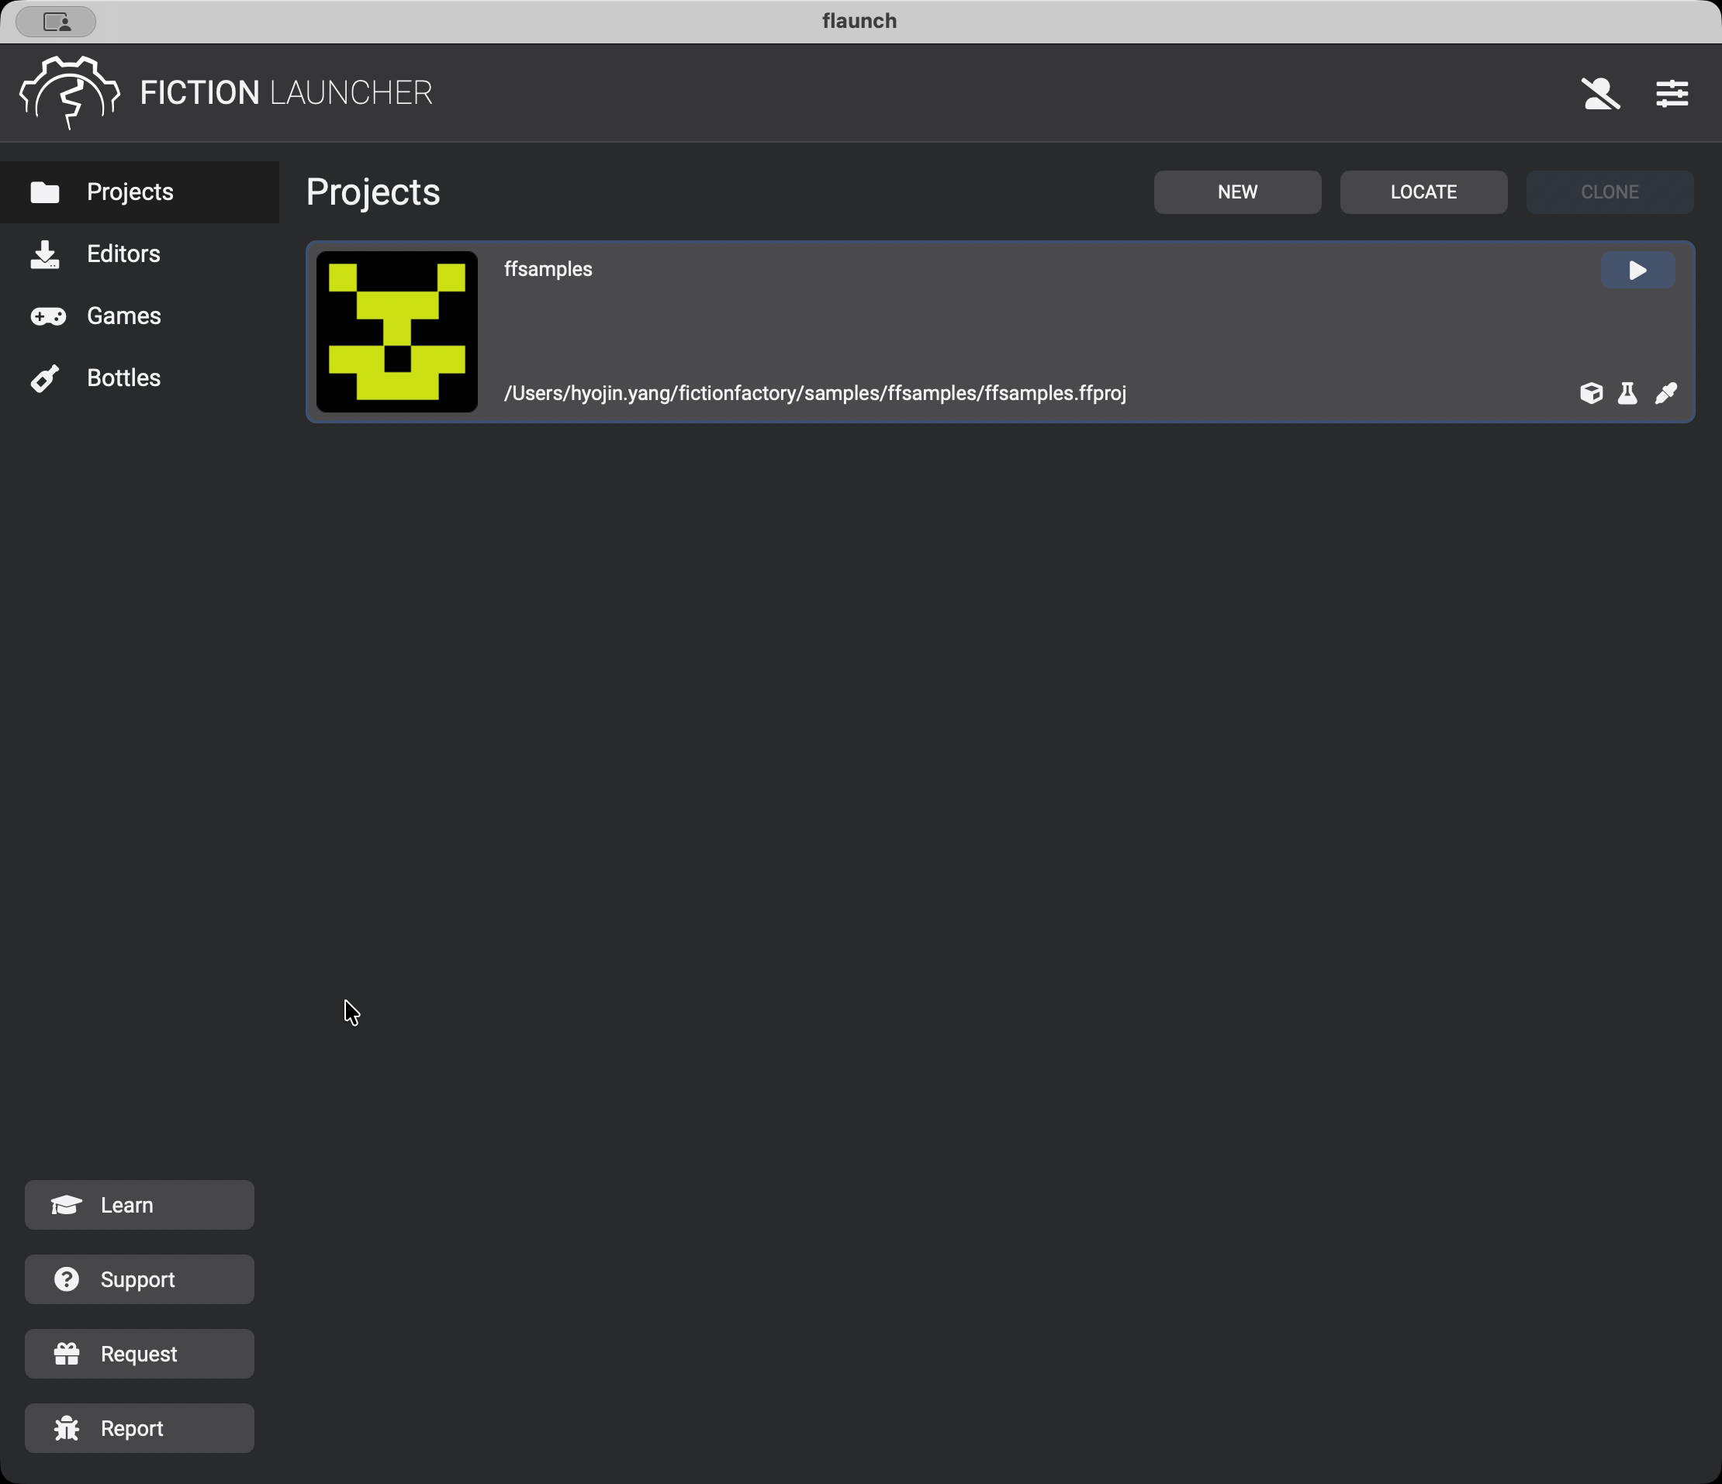Click the Games controller icon
Screen dimensions: 1722x1484
[48, 316]
